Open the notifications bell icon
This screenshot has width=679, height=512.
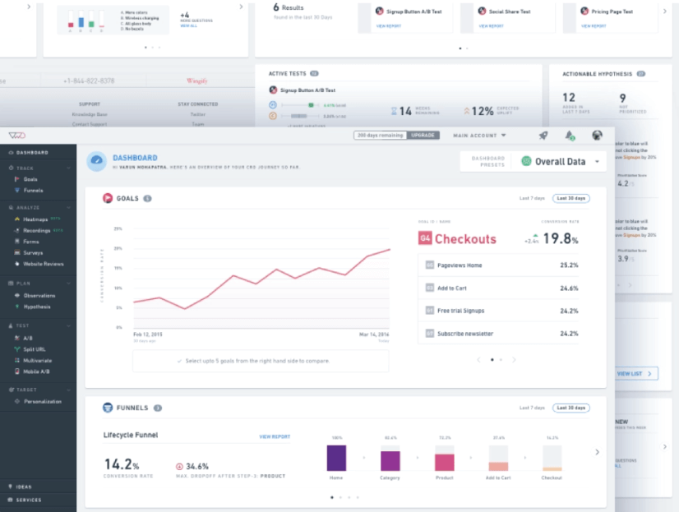point(570,136)
